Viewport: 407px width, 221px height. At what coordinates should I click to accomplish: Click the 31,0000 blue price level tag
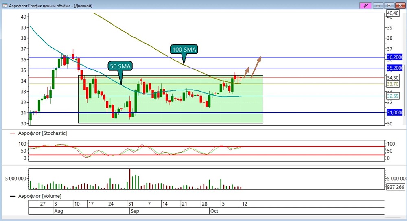coord(394,112)
